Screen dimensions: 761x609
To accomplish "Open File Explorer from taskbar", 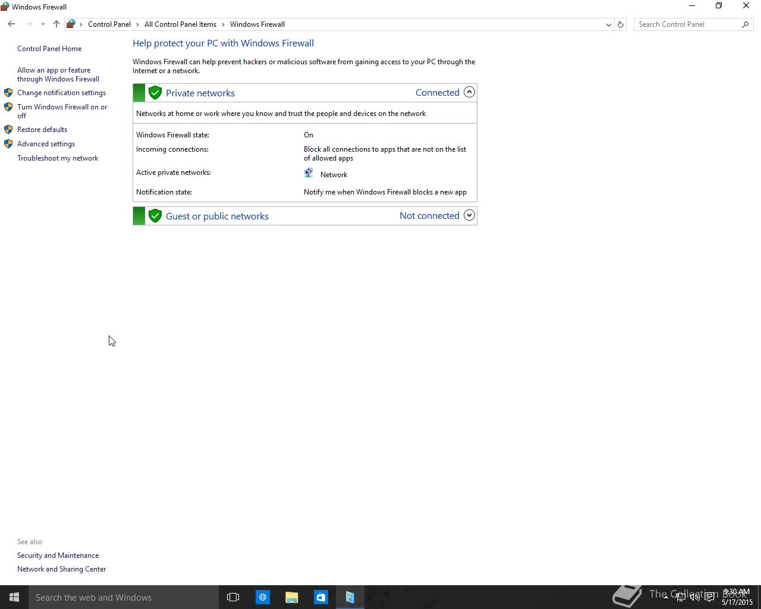I will click(291, 597).
